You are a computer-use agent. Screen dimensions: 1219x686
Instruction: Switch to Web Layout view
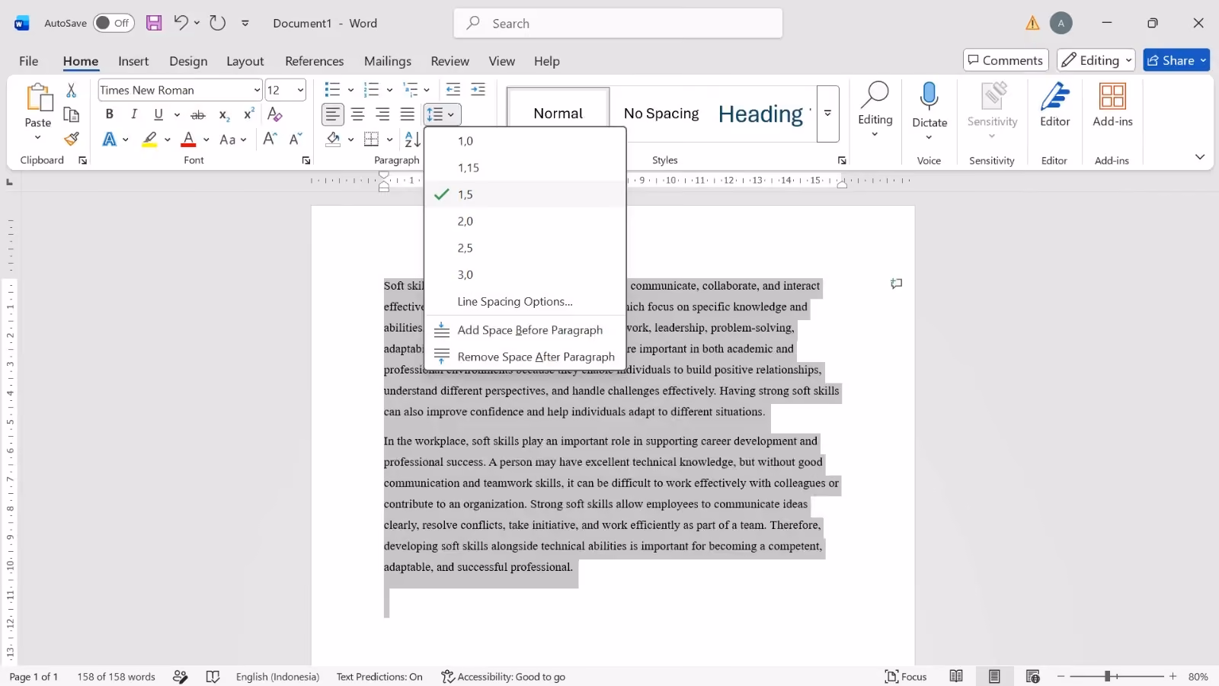click(x=1032, y=676)
